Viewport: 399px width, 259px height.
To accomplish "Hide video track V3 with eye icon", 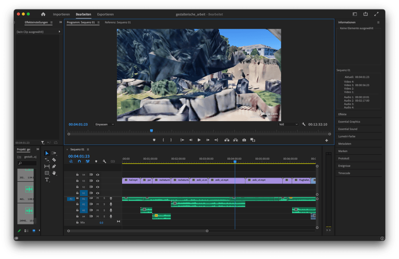I will (x=98, y=181).
